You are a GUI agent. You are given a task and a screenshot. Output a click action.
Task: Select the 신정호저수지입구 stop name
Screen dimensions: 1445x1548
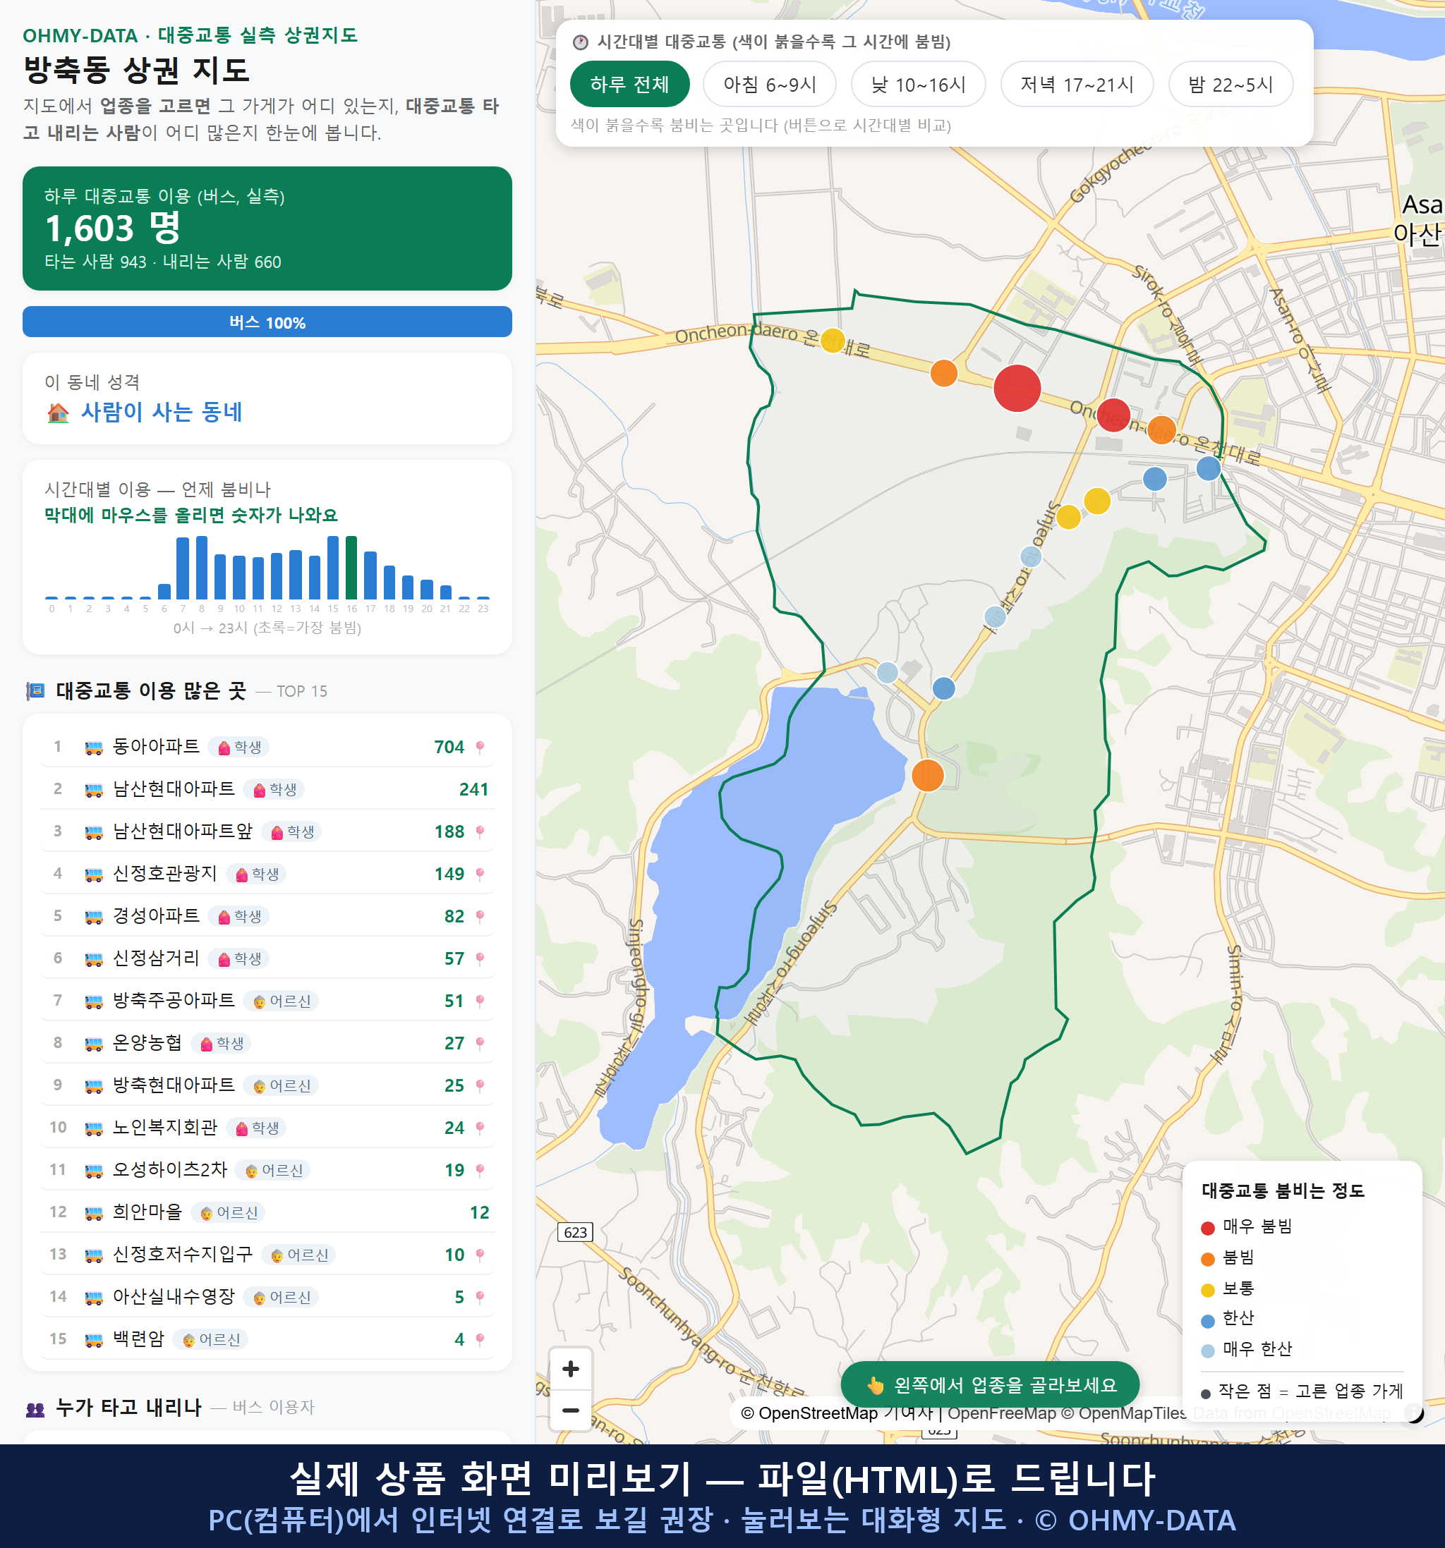coord(182,1254)
